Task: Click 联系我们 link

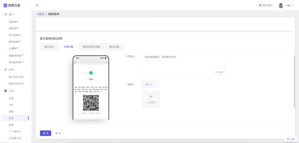Action: (x=267, y=6)
